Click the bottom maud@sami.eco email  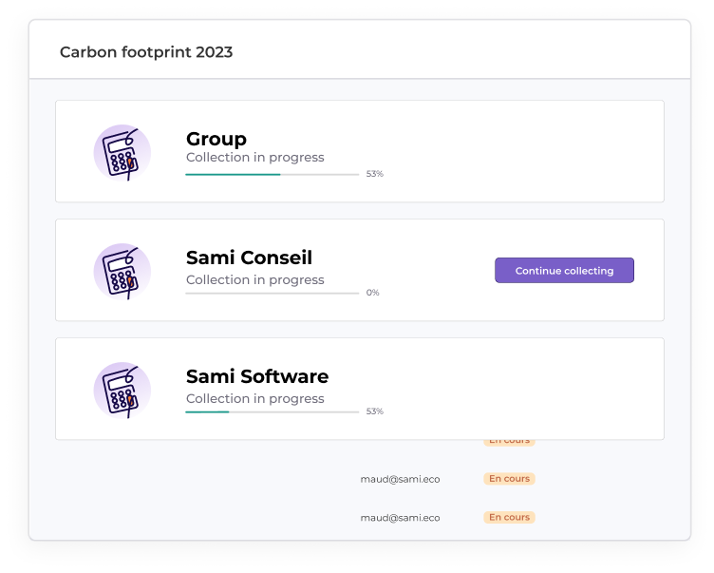[401, 518]
